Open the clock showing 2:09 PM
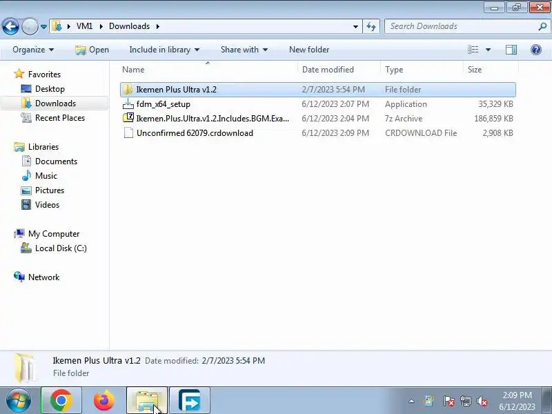552x414 pixels. coord(517,401)
